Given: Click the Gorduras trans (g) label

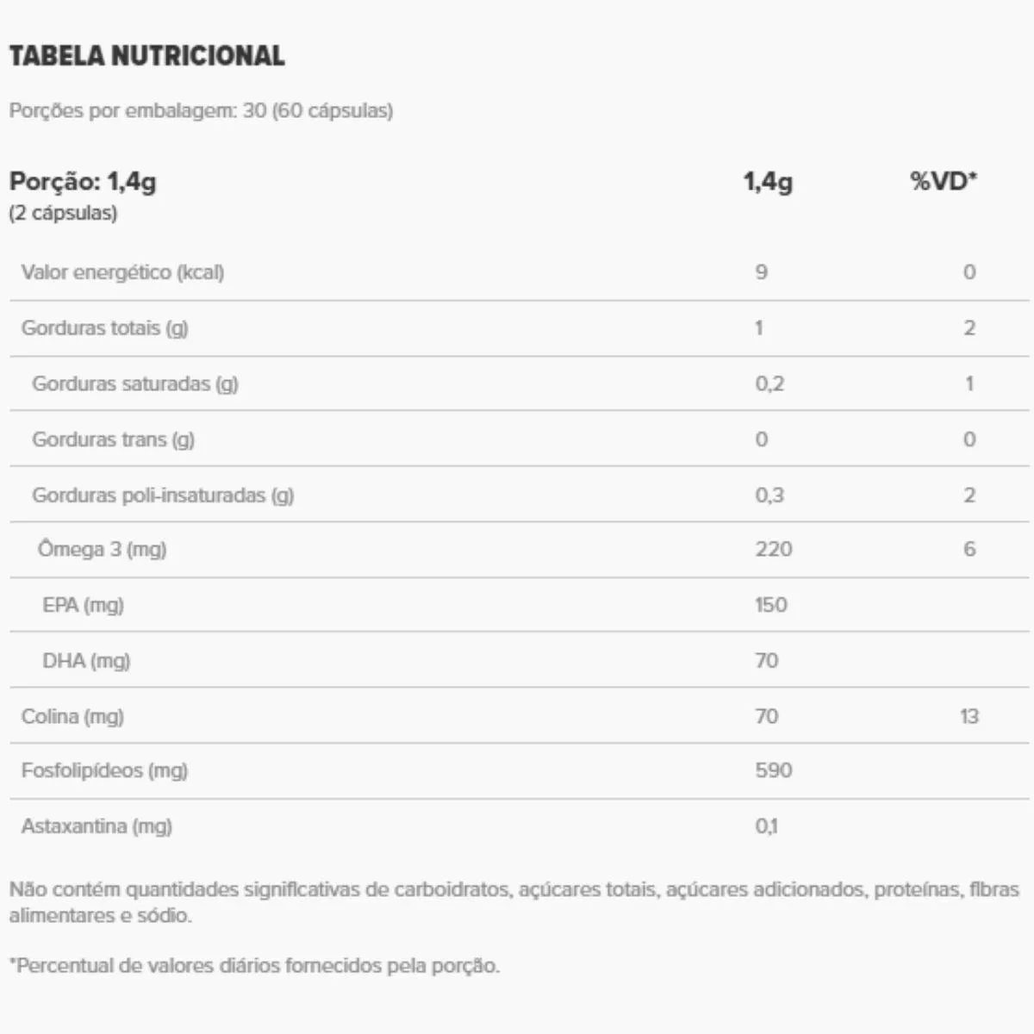Looking at the screenshot, I should [113, 439].
